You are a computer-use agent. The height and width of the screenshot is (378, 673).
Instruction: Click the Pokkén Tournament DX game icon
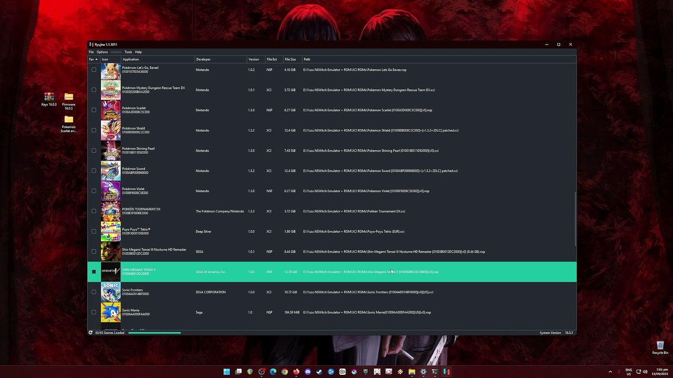(x=110, y=211)
